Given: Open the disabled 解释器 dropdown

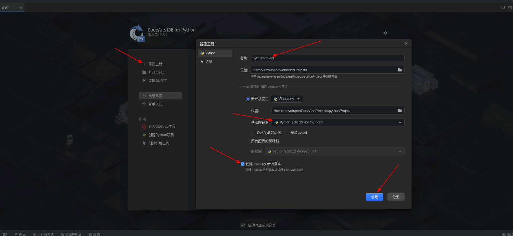Looking at the screenshot, I should click(335, 151).
